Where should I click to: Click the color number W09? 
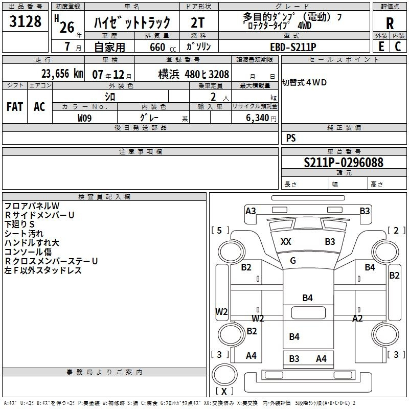[84, 118]
